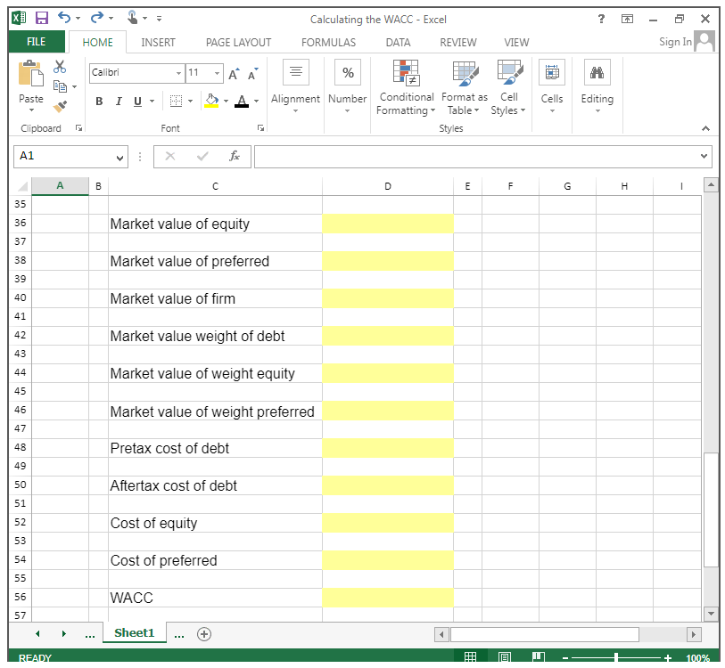Open the Number group button

(347, 86)
